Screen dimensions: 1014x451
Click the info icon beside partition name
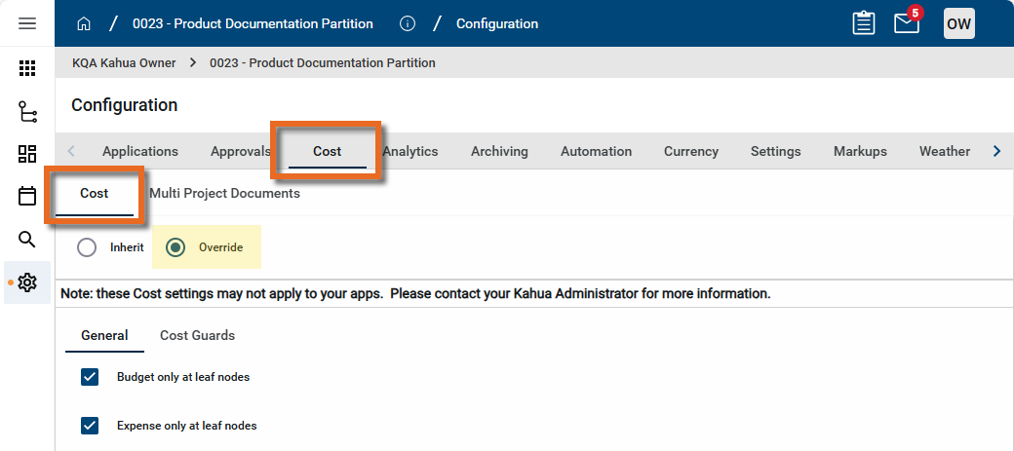tap(408, 23)
